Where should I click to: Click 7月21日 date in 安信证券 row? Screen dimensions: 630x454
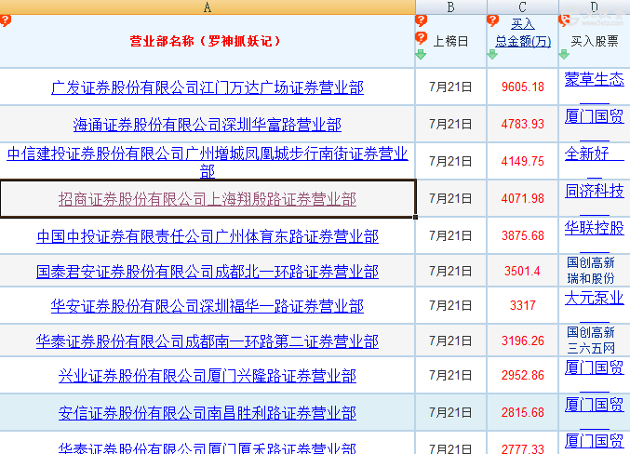(450, 412)
